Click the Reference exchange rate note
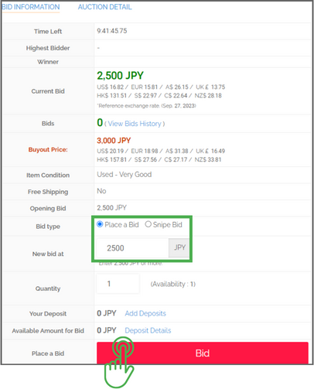314x389 pixels. [146, 106]
